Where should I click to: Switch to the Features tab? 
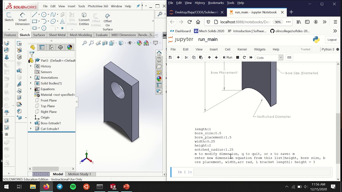point(10,35)
